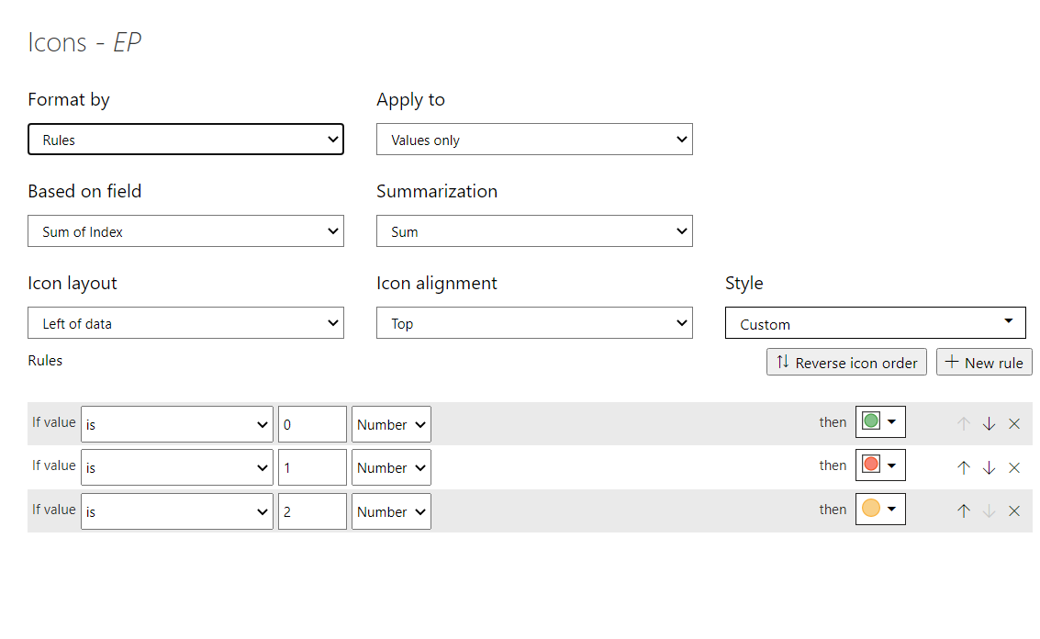The image size is (1040, 639).
Task: Expand the Based on field dropdown
Action: pyautogui.click(x=185, y=231)
